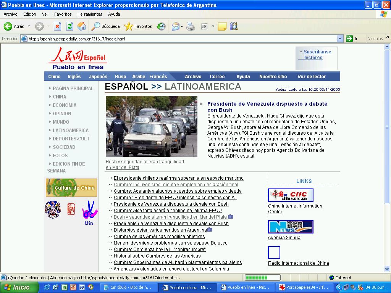Go to the browser home page
Screen dimensions: 391x293
[x=82, y=26]
